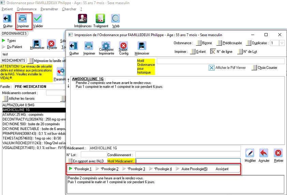The height and width of the screenshot is (195, 287).
Task: Click Mémoriser icon in Impression window
Action: click(x=142, y=46)
